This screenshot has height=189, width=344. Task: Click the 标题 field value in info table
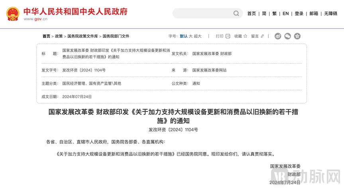click(x=116, y=54)
